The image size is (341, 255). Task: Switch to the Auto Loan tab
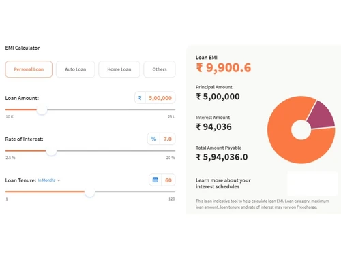point(76,69)
